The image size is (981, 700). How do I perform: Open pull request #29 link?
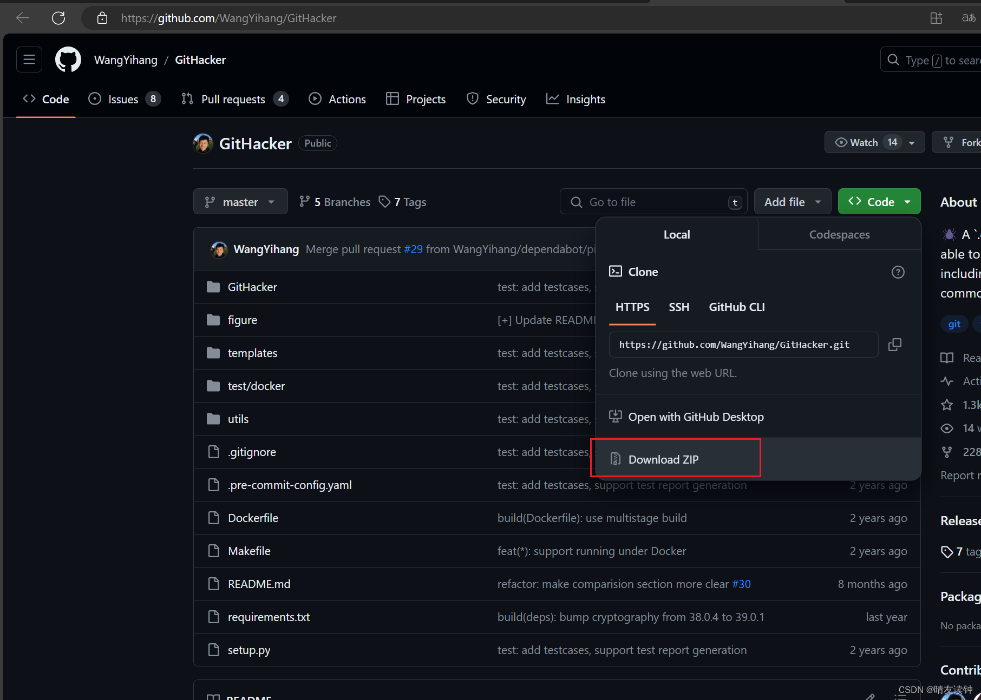click(413, 249)
